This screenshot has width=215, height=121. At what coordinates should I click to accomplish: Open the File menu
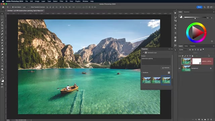(x=27, y=1)
